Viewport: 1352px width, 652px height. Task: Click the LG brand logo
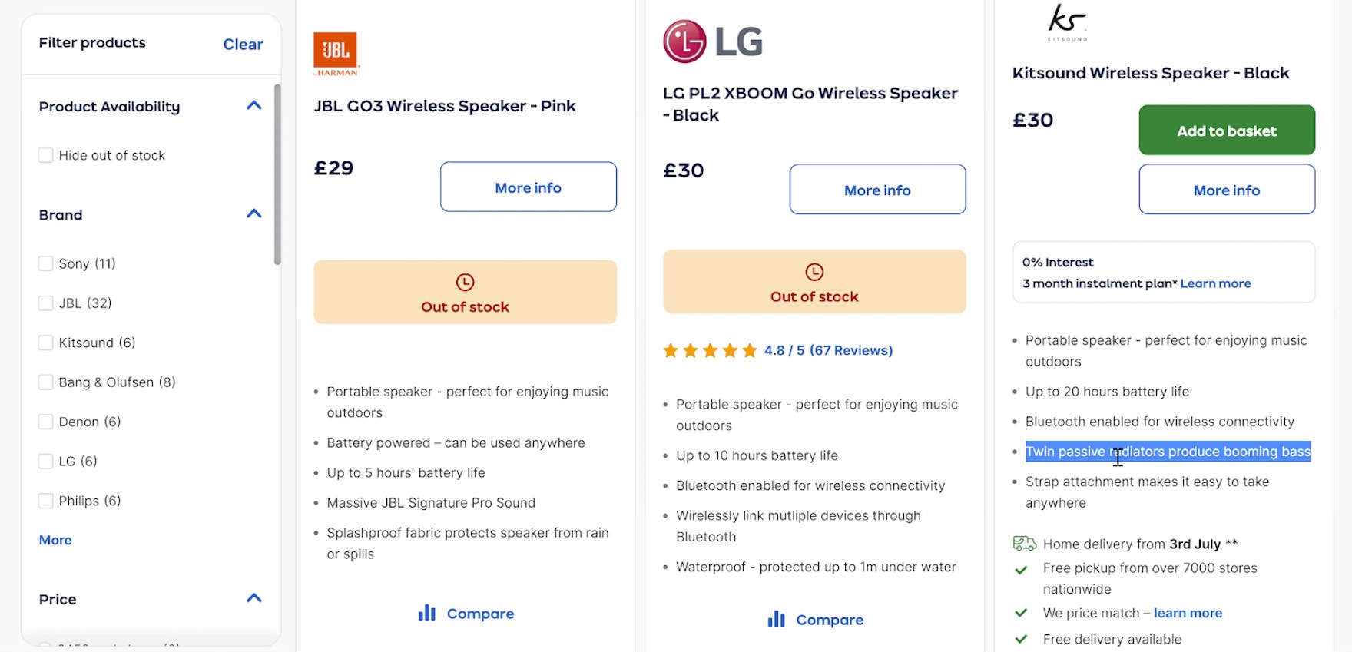point(711,40)
